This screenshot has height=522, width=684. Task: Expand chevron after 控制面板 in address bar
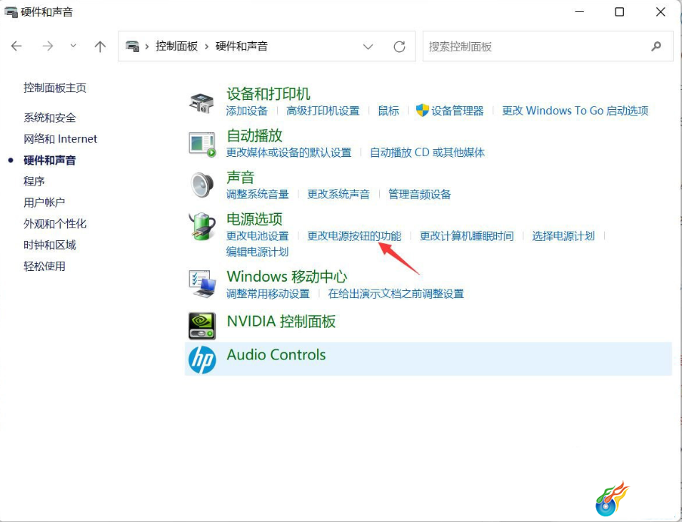207,46
